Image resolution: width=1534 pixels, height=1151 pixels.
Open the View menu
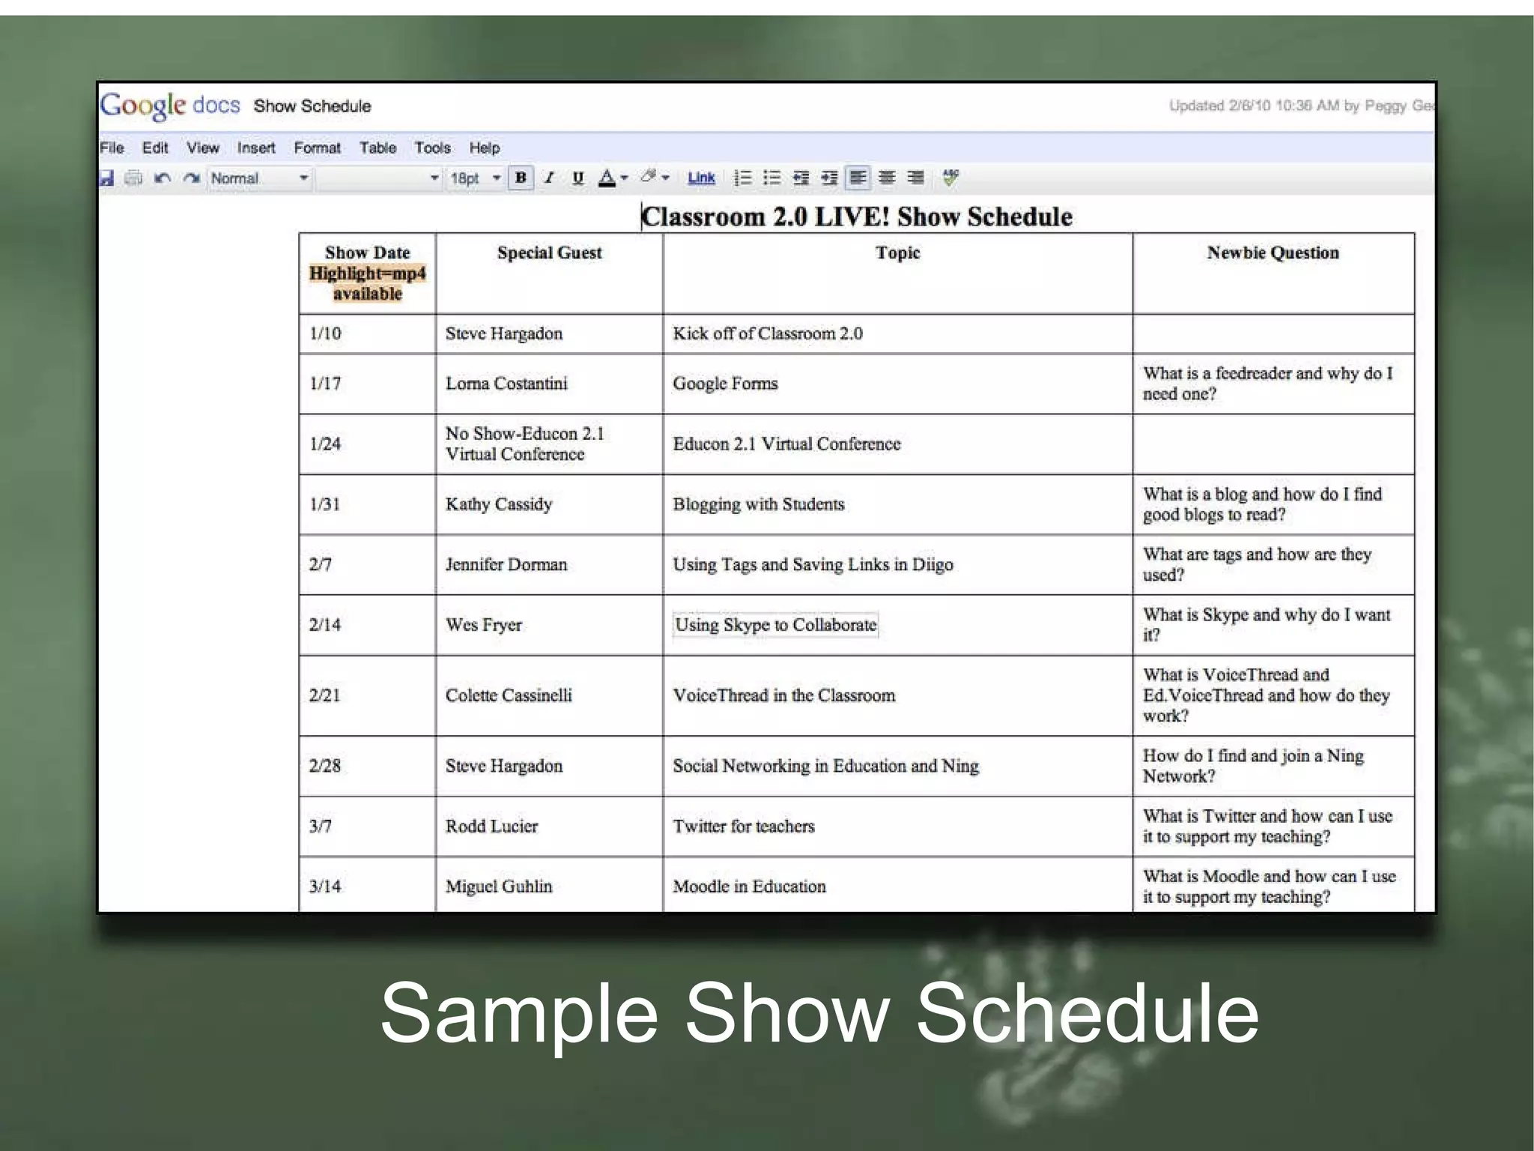click(202, 148)
